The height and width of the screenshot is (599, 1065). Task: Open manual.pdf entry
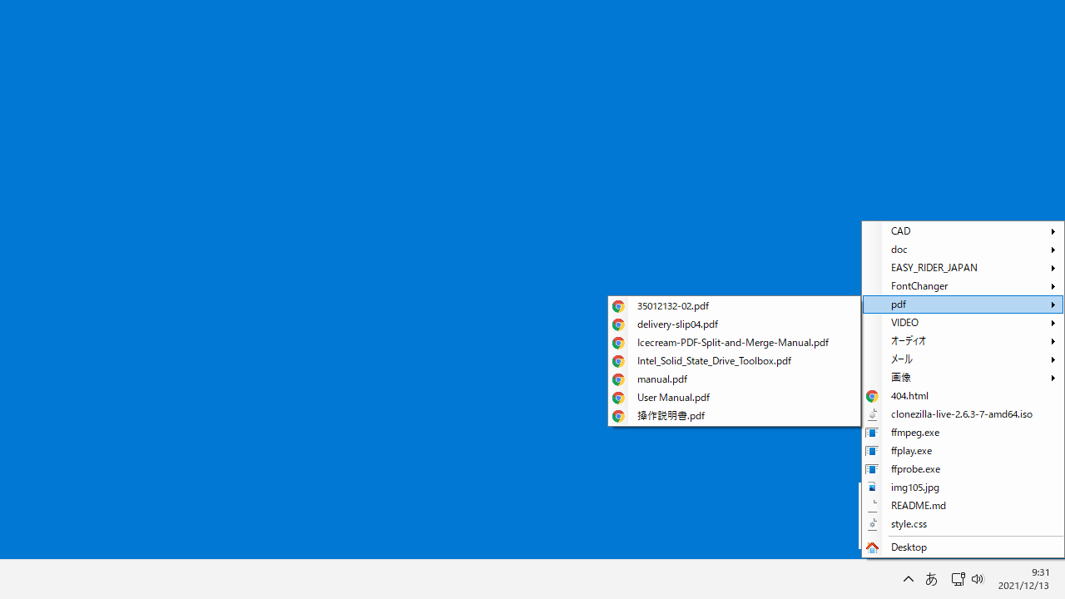coord(734,379)
